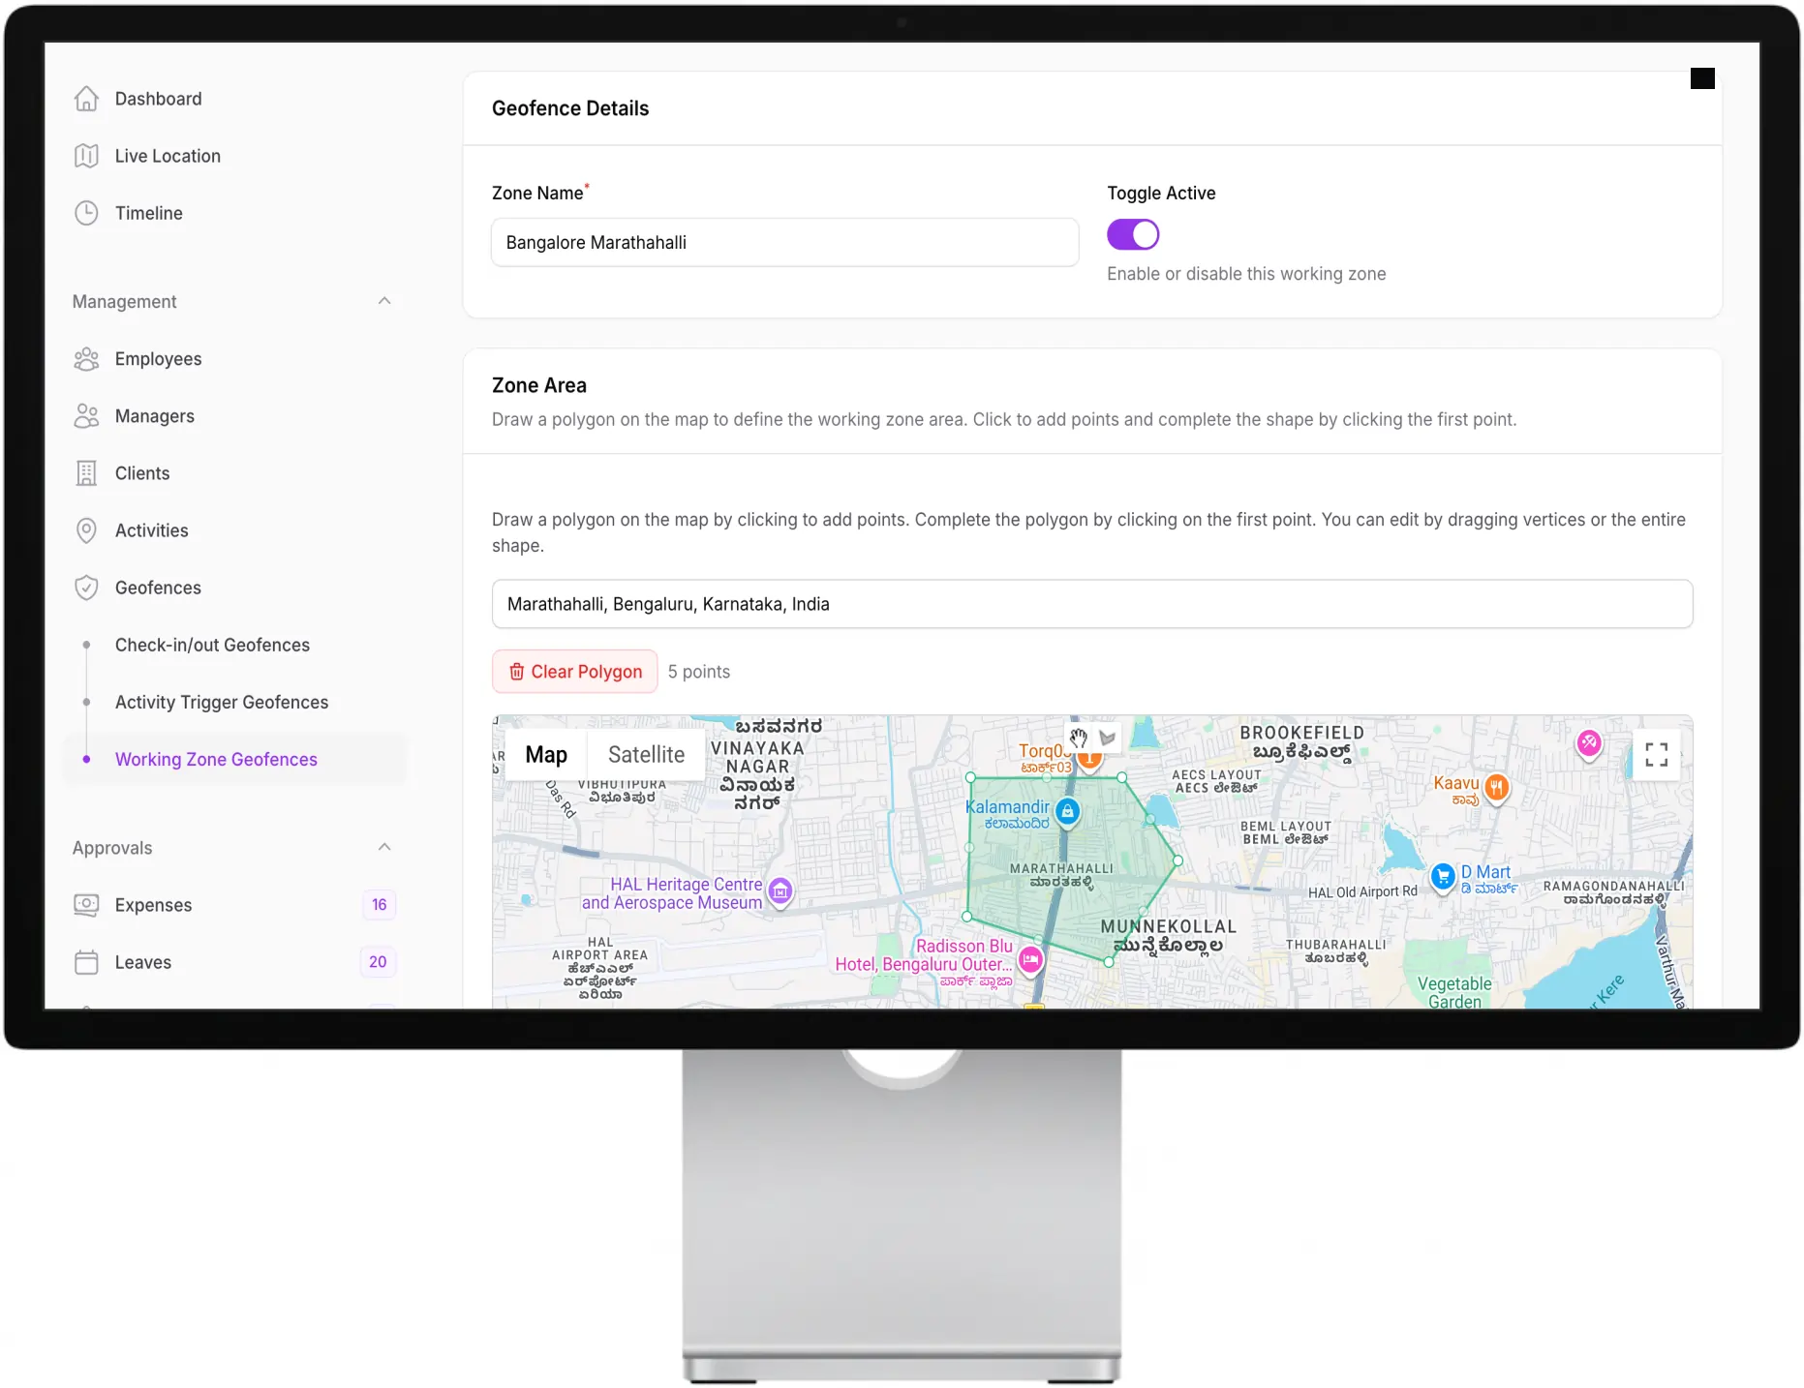
Task: Click the Radisson Blu hotel marker
Action: click(1030, 959)
